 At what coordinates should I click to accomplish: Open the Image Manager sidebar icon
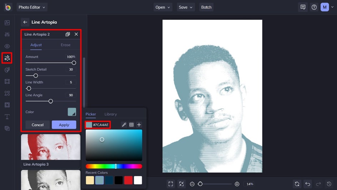coord(7,22)
